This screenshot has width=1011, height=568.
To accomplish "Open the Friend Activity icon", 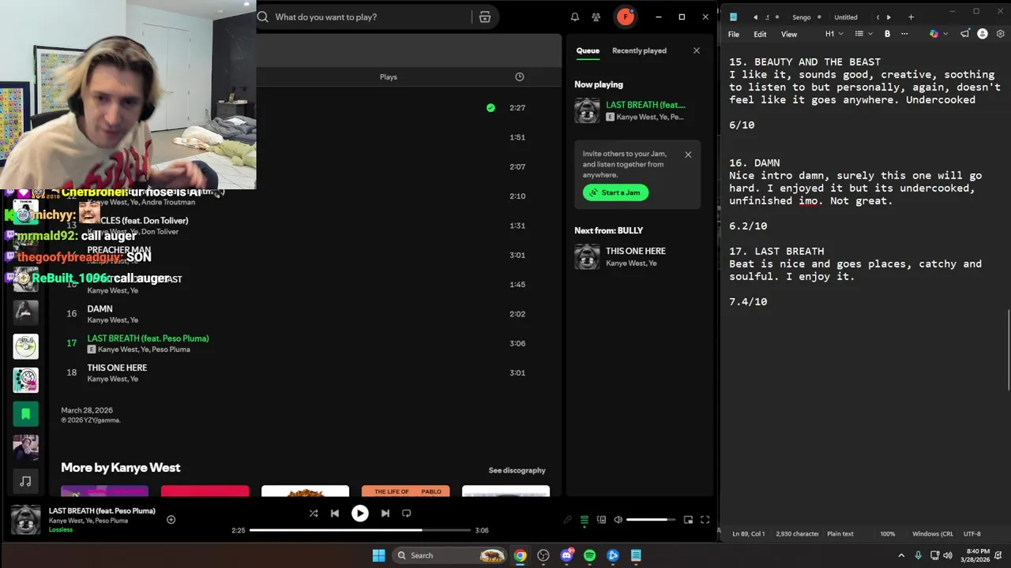I will (x=596, y=17).
